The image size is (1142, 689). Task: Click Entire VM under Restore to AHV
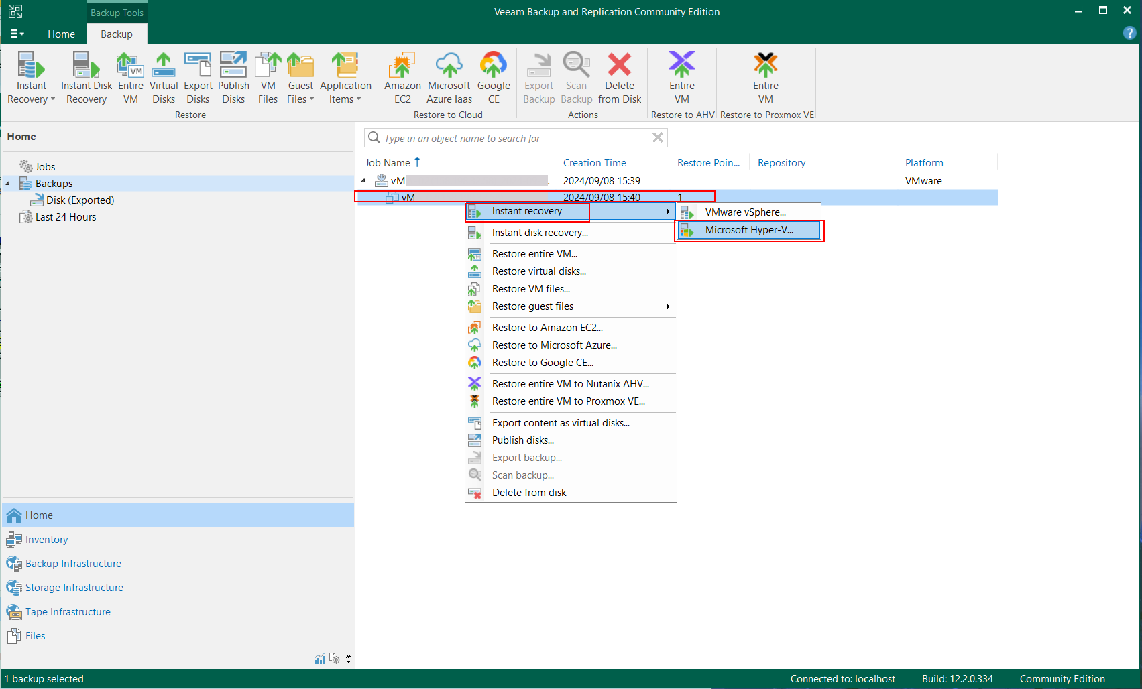coord(682,78)
